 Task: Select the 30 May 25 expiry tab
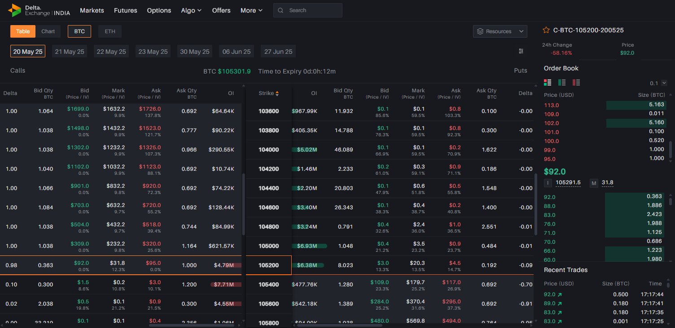click(195, 52)
